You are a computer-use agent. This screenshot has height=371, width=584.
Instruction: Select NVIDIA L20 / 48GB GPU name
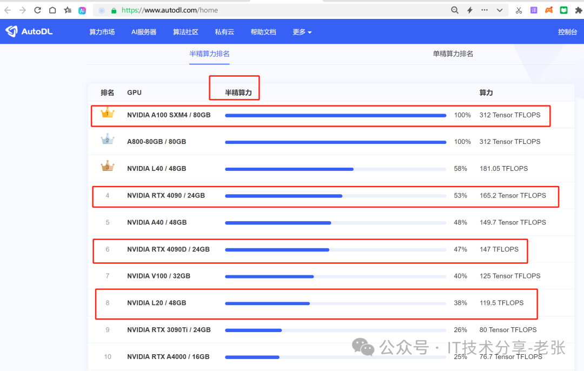[x=156, y=303]
